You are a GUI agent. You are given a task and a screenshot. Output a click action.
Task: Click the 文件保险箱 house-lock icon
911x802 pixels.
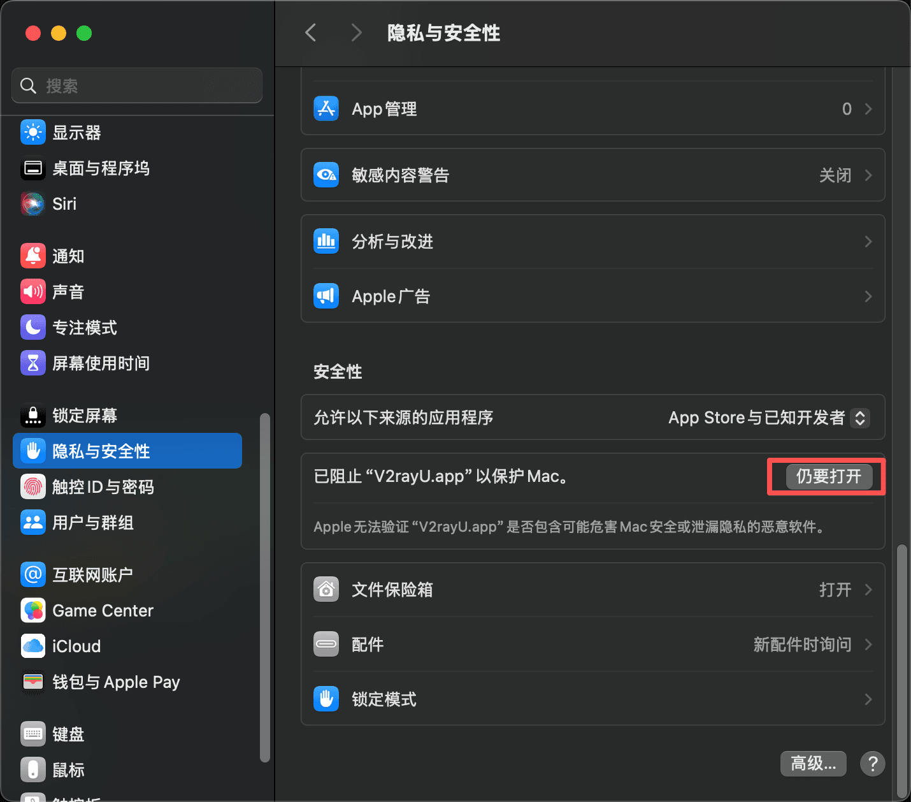click(x=326, y=590)
